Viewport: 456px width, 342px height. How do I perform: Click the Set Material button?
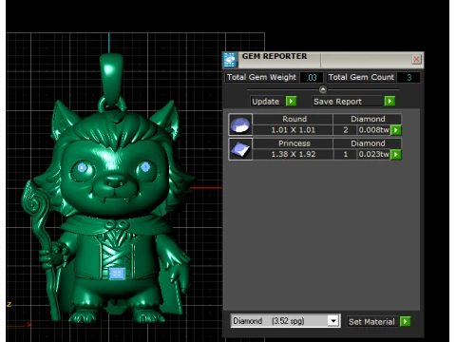pos(371,322)
